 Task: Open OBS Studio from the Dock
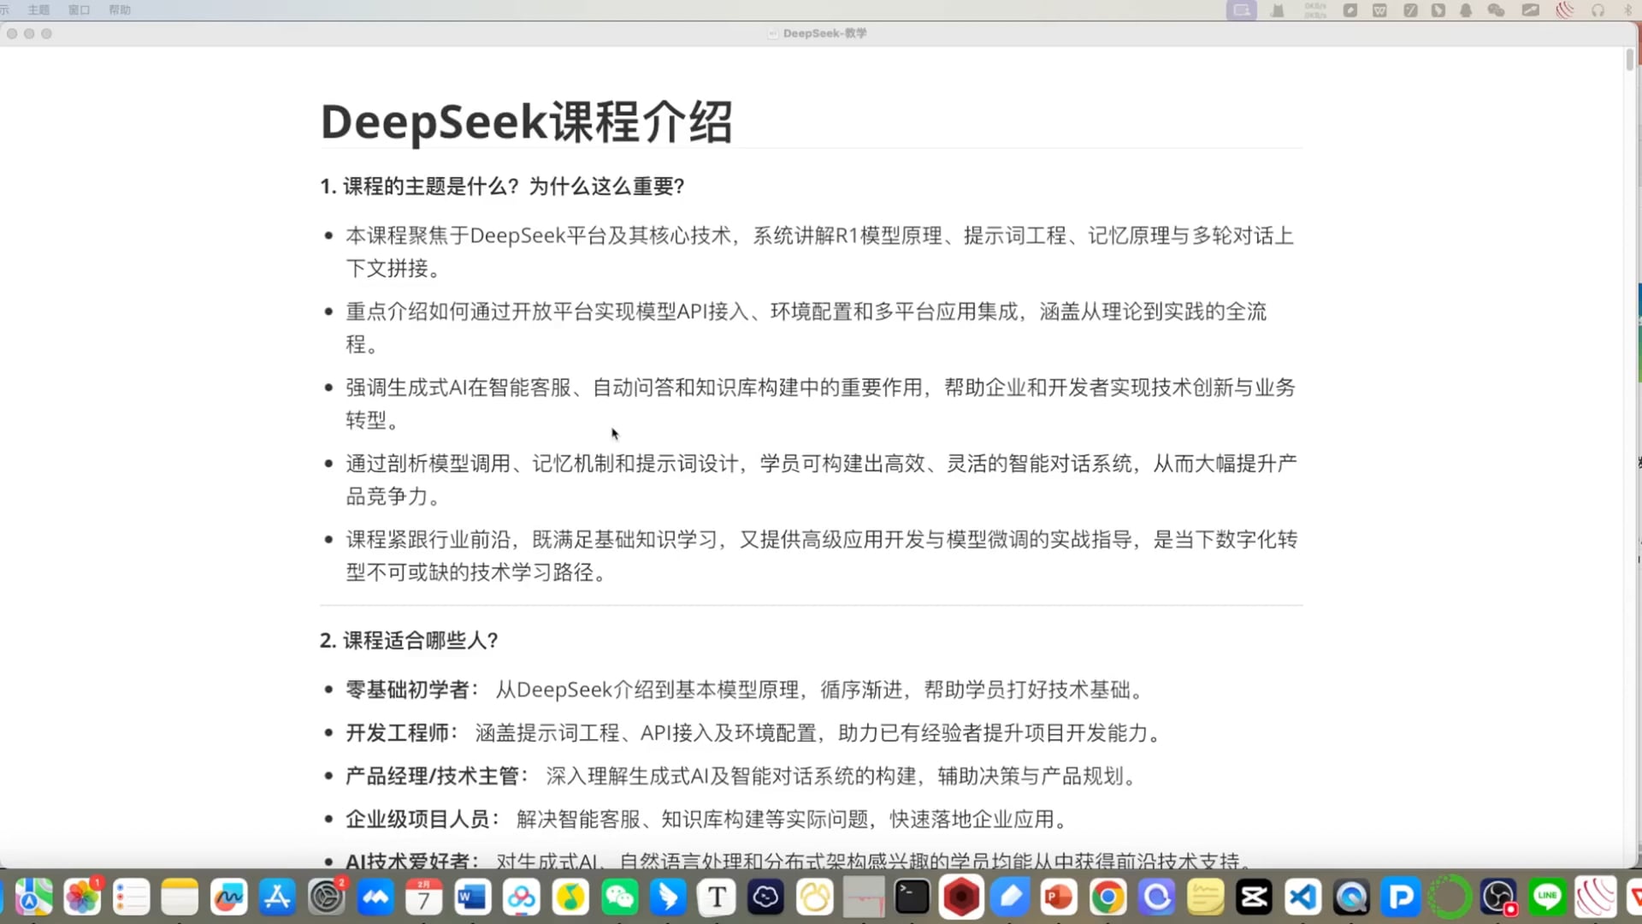tap(1497, 898)
